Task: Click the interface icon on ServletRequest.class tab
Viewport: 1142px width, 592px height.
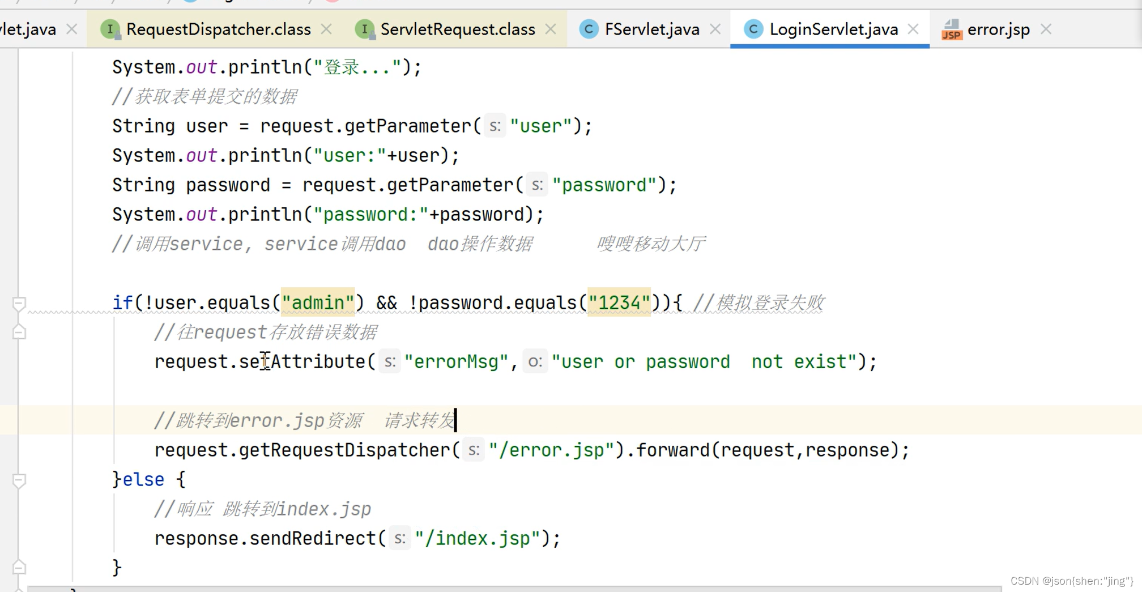Action: (366, 29)
